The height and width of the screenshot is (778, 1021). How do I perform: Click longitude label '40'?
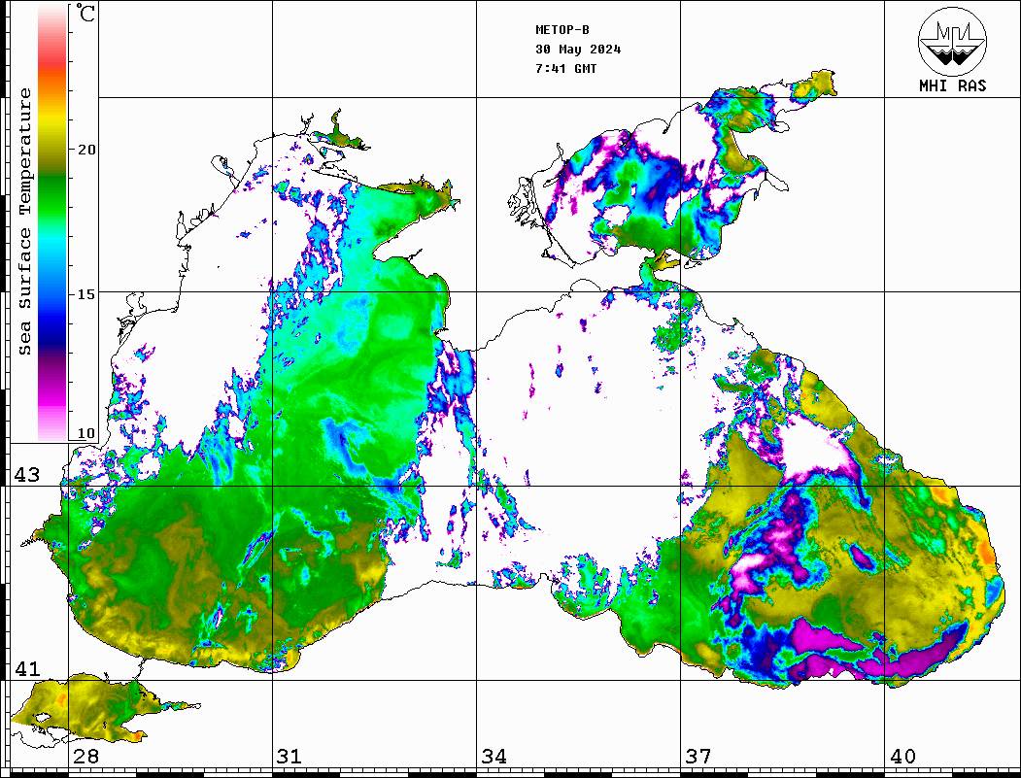pos(902,757)
